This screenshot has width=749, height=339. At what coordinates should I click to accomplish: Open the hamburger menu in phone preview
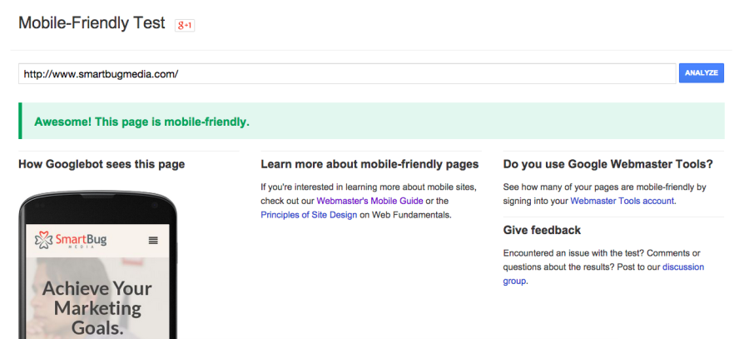click(x=153, y=241)
